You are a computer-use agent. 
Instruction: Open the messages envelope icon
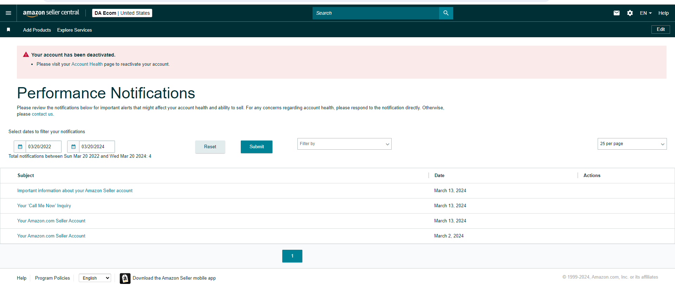coord(617,13)
